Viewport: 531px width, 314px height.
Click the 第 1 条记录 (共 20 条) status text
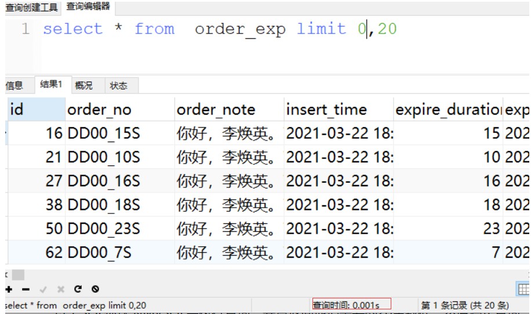point(465,305)
